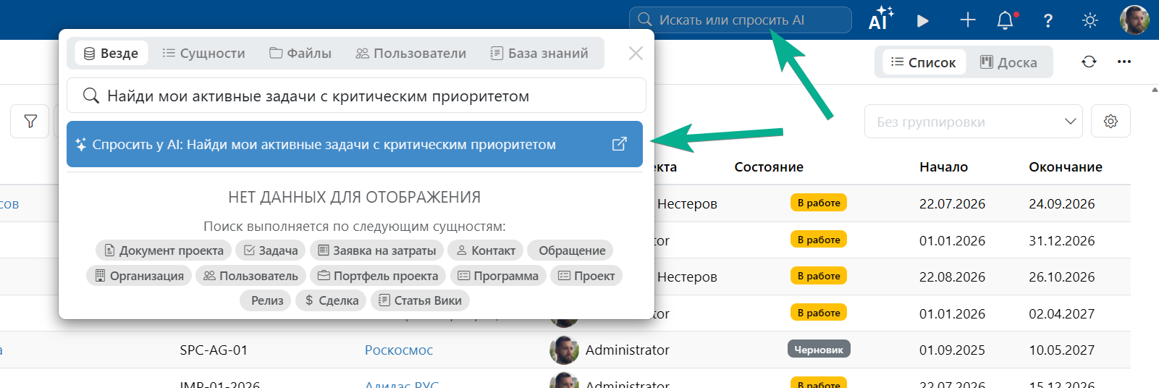Click the SPC-AG-01 code cell
Image resolution: width=1159 pixels, height=388 pixels.
coord(214,350)
